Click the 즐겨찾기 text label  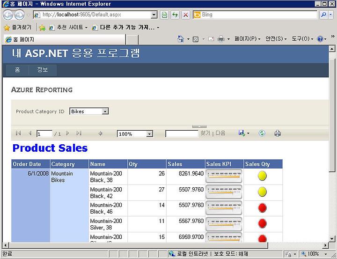pos(22,27)
